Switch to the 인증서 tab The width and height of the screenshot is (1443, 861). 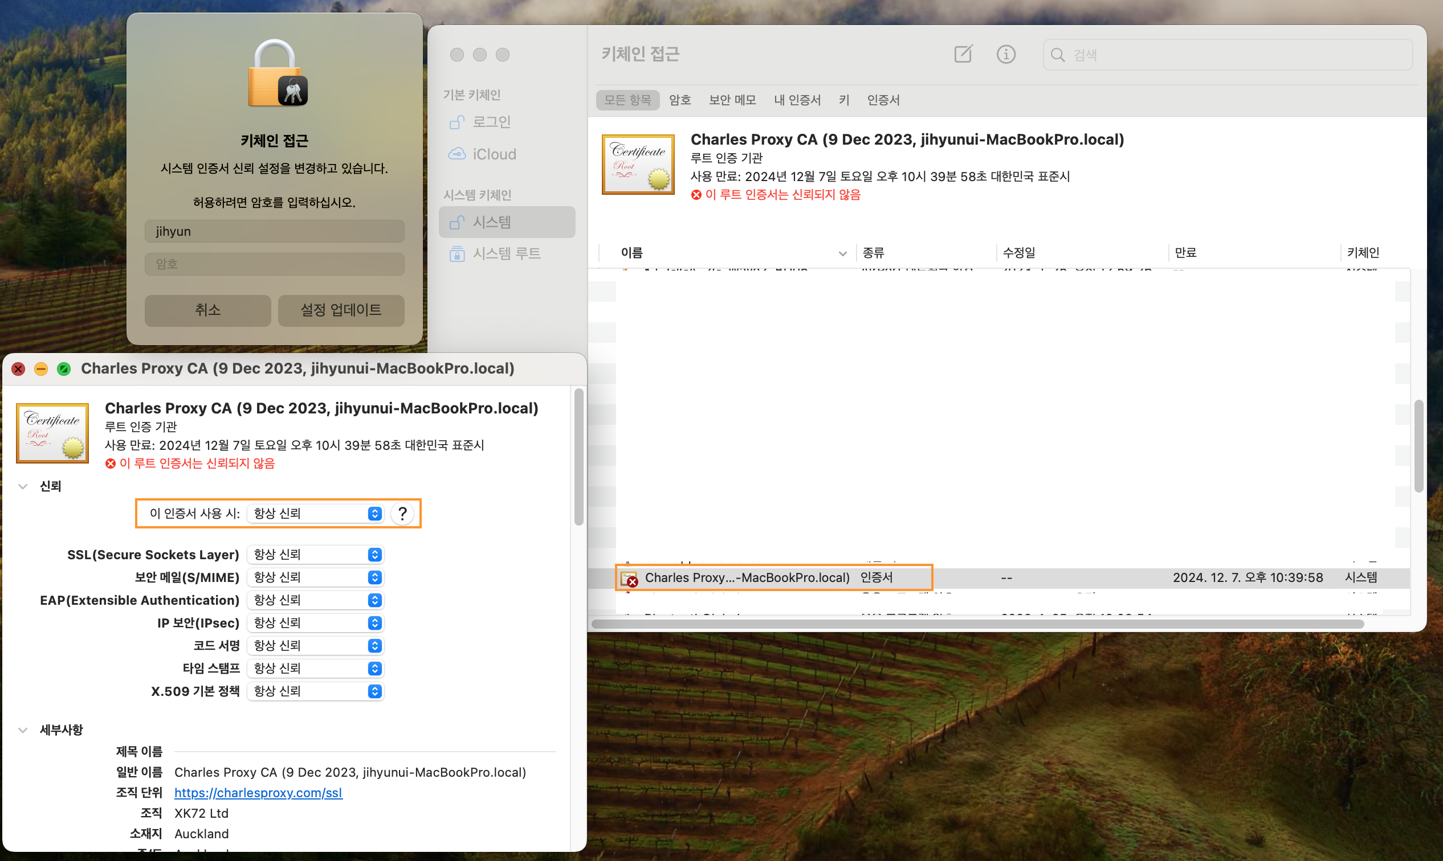tap(883, 100)
